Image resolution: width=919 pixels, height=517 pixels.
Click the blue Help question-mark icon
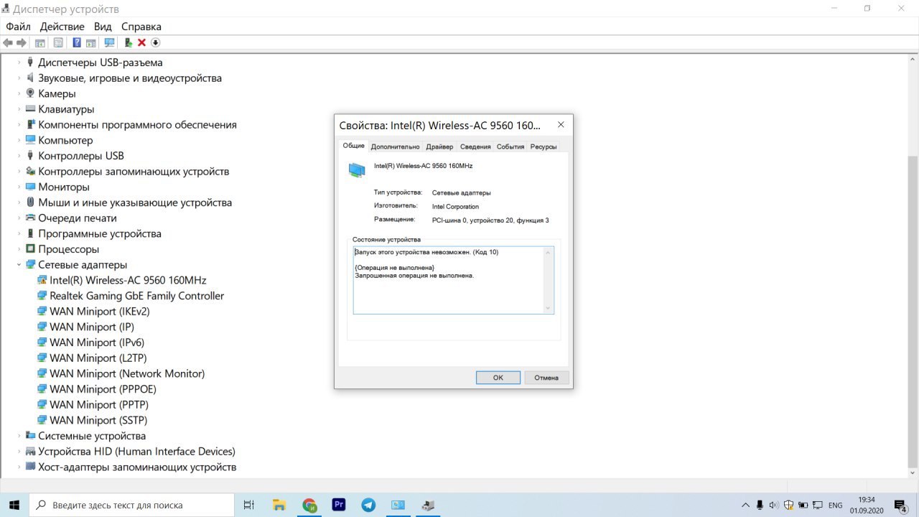click(x=77, y=43)
